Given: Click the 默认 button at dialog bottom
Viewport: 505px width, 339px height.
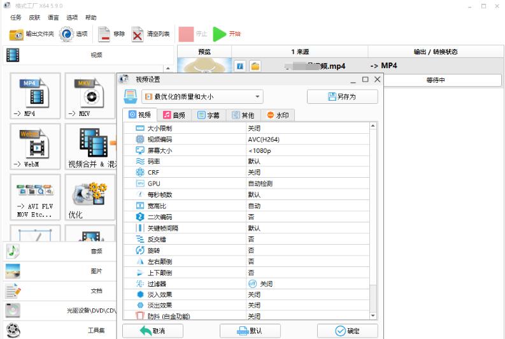Looking at the screenshot, I should [250, 331].
